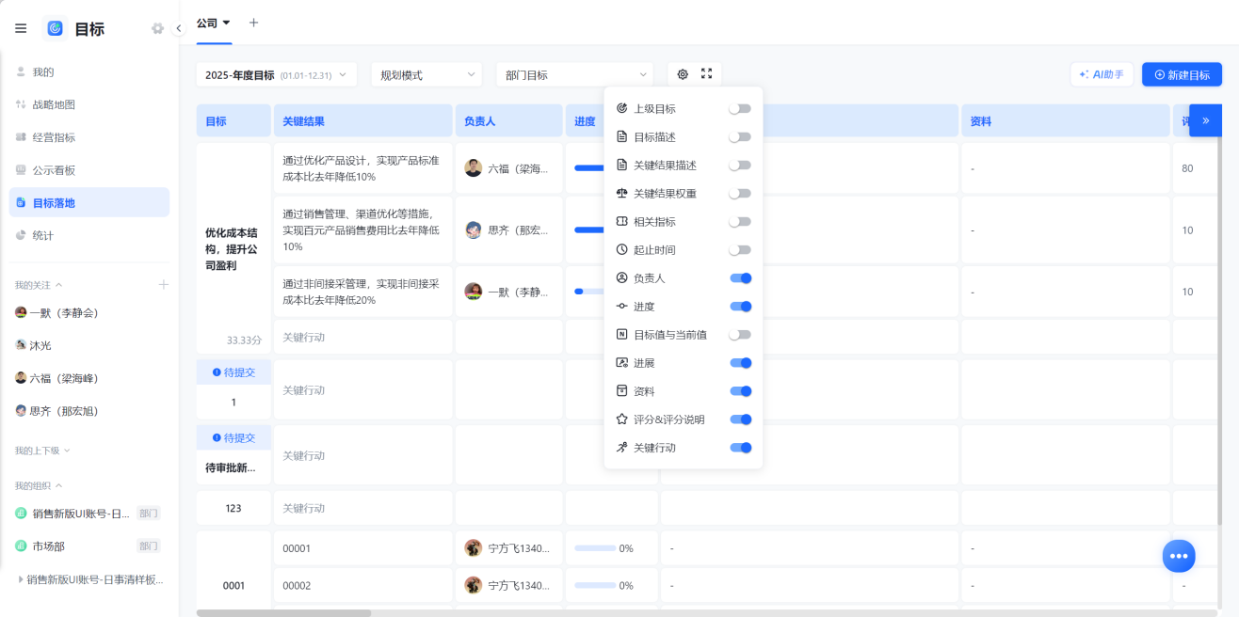
Task: Click the 目标 app logo icon
Action: (56, 28)
